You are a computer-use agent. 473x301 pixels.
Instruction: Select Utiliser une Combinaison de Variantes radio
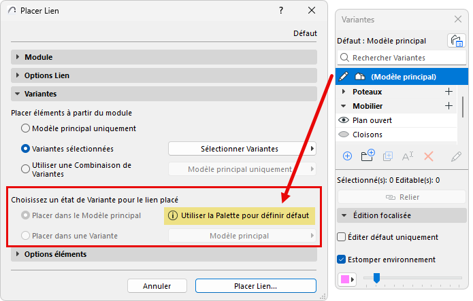click(x=25, y=169)
